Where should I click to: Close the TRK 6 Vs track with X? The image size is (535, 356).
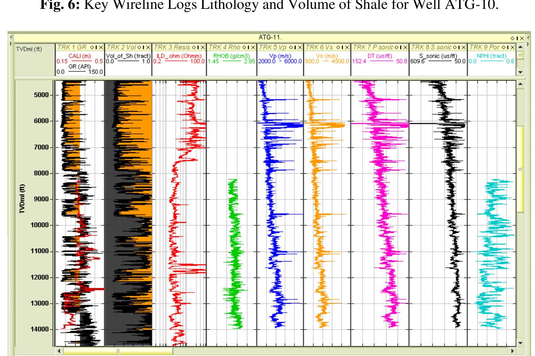347,47
